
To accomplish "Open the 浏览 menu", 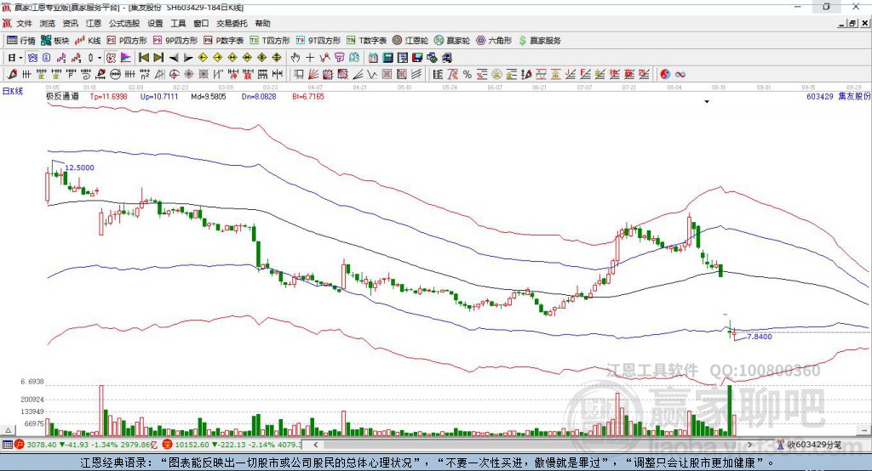I will (x=48, y=23).
